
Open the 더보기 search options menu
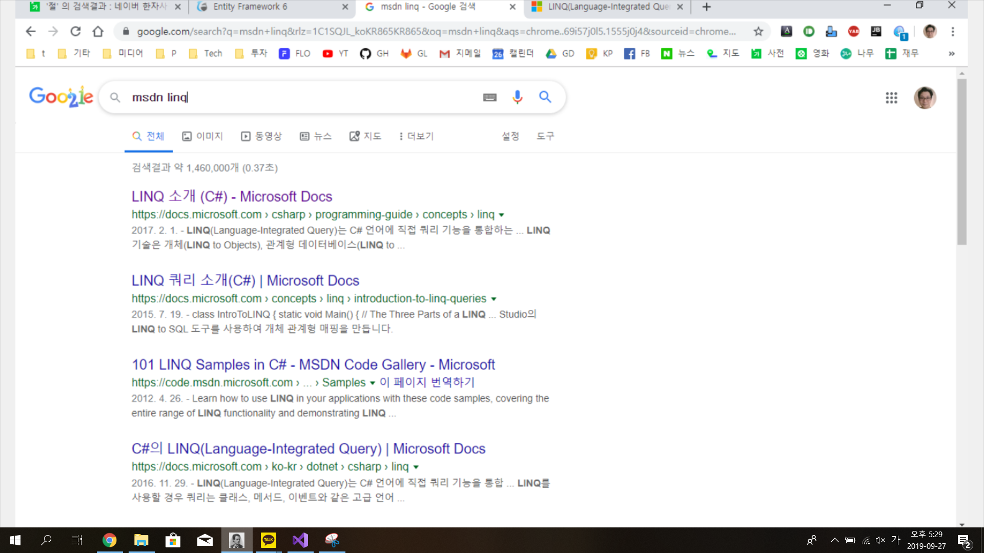pos(416,136)
